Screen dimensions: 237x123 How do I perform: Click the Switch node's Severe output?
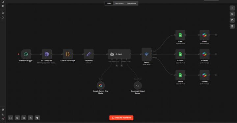[152, 57]
